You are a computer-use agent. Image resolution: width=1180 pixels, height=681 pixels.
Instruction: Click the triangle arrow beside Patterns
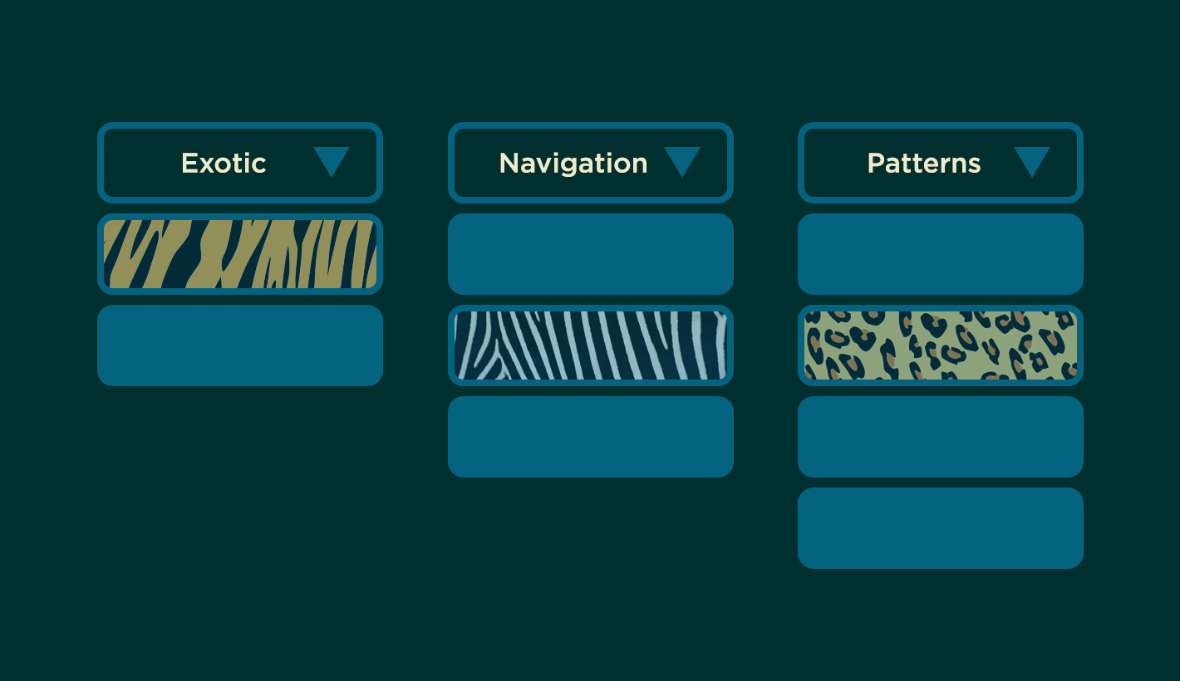pos(1031,161)
